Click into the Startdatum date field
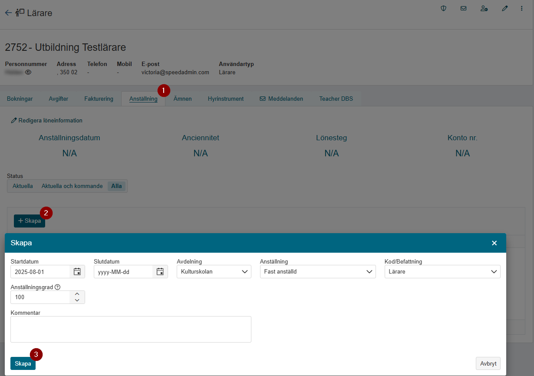The height and width of the screenshot is (376, 534). tap(40, 272)
